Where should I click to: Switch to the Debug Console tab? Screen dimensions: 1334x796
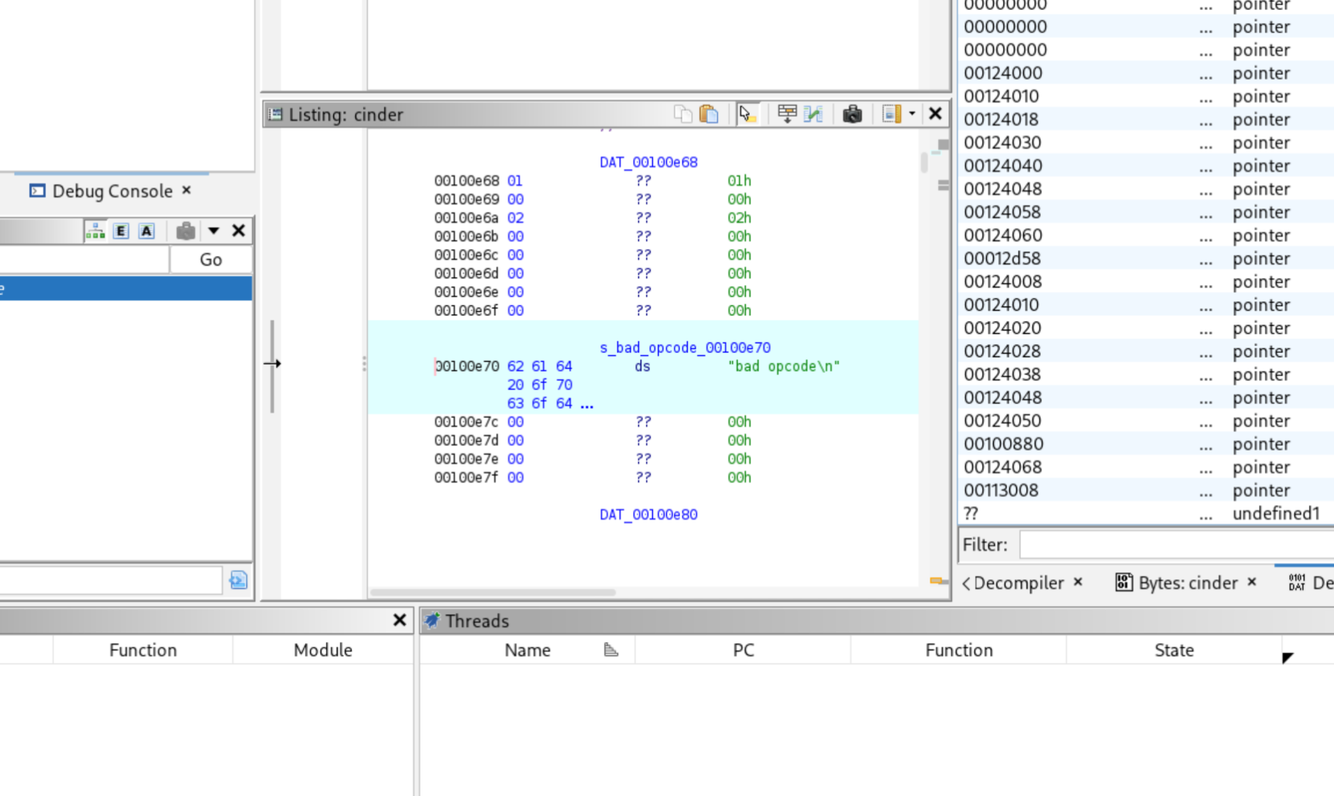coord(112,191)
